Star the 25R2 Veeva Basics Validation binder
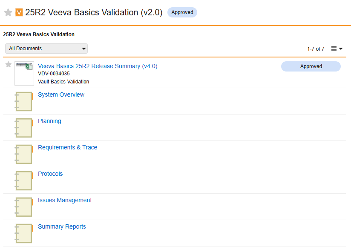 coord(8,12)
